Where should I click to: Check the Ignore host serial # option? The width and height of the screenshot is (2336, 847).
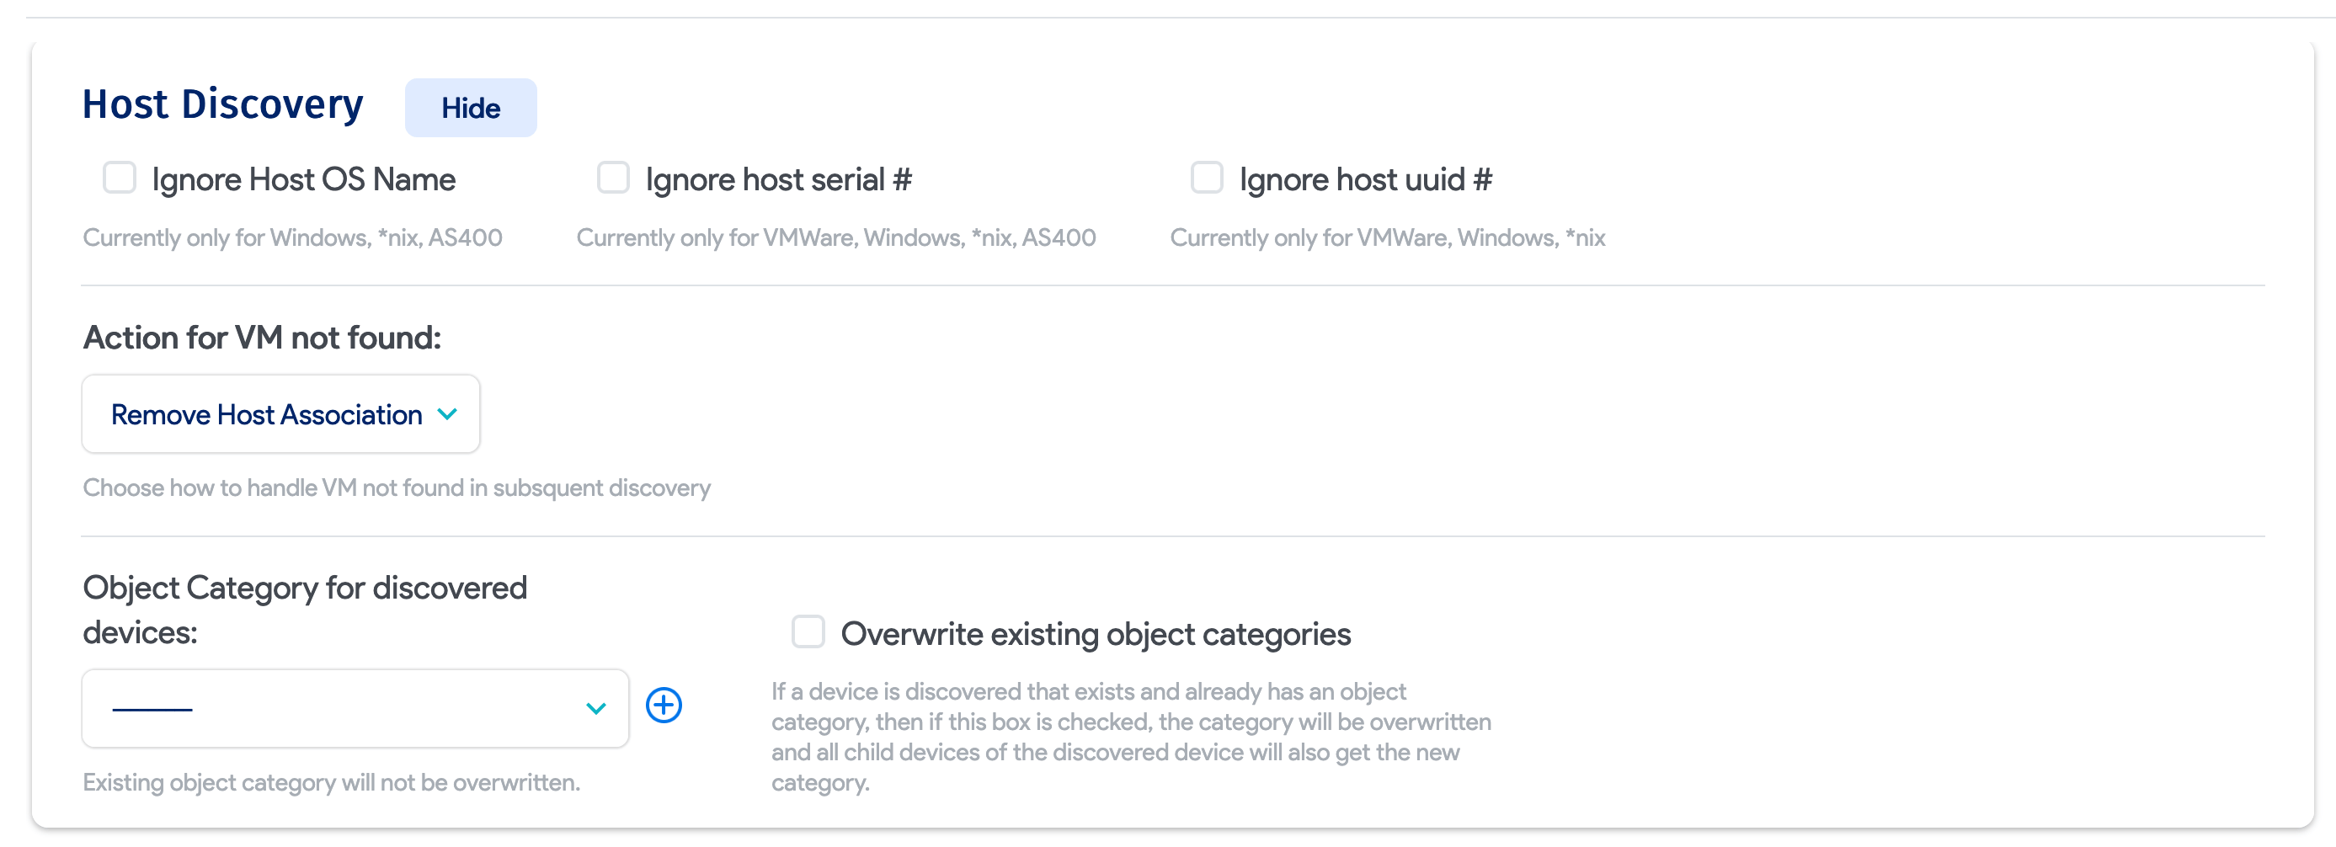click(x=613, y=178)
